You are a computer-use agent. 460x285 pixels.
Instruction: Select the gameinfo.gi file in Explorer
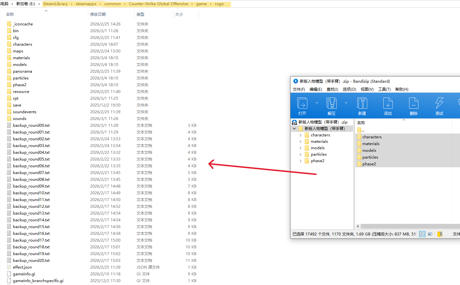24,274
